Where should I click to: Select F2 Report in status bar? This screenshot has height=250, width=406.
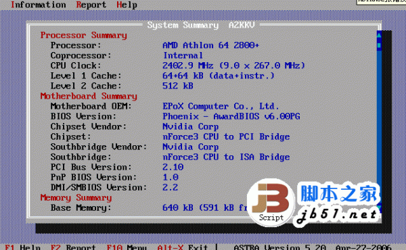coord(73,247)
